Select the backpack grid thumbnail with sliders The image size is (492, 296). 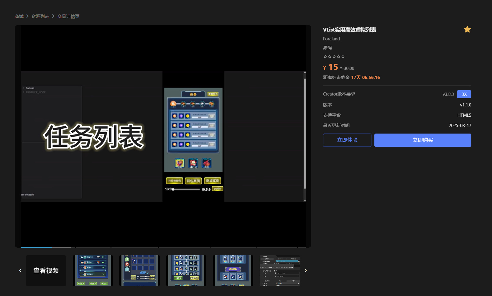(139, 271)
